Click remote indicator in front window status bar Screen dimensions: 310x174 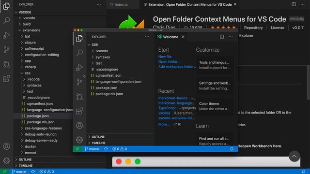[x=77, y=149]
